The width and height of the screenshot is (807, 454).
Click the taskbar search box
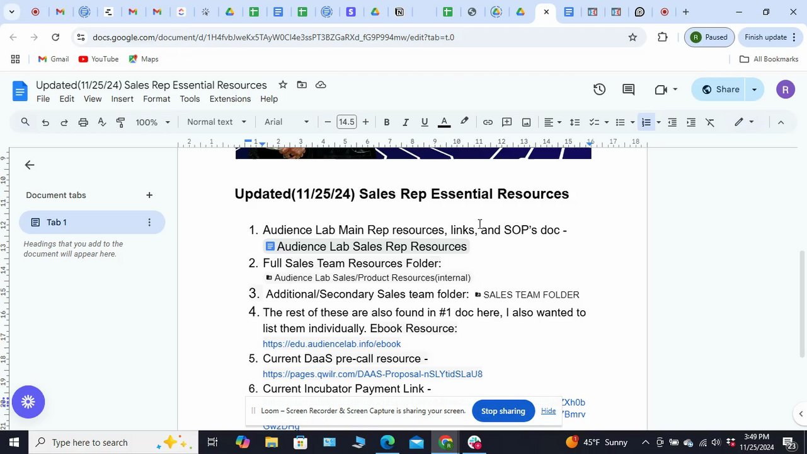tap(113, 442)
